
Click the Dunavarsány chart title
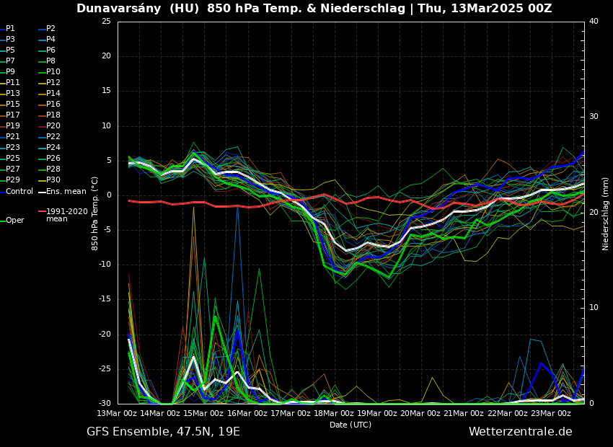314,9
